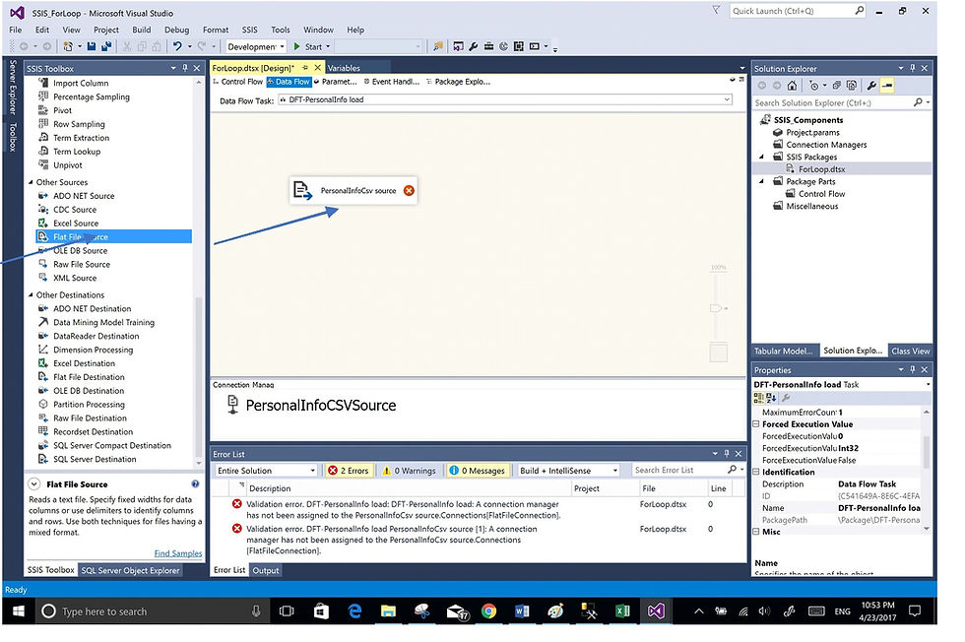The width and height of the screenshot is (965, 642).
Task: Click the Home icon in Solution Explorer
Action: point(792,86)
